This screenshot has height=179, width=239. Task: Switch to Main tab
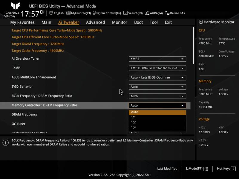coord(46,22)
